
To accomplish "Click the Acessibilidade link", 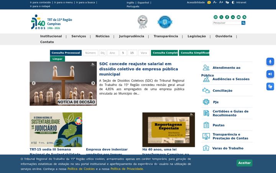I will tap(196, 2).
